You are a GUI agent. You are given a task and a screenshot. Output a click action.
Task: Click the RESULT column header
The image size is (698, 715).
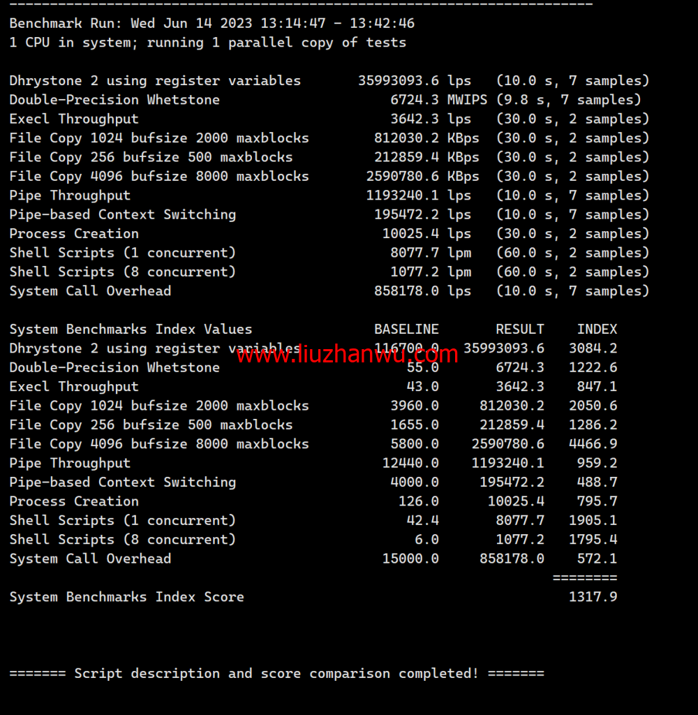(520, 330)
